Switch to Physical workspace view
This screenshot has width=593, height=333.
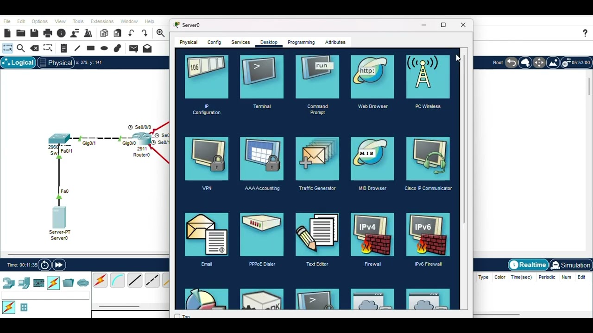click(x=56, y=62)
